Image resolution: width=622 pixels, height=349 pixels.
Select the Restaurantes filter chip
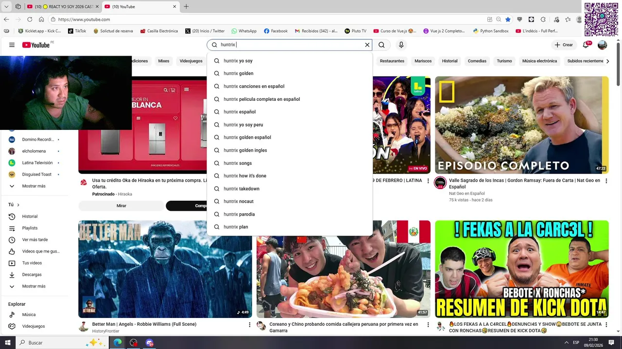click(392, 61)
